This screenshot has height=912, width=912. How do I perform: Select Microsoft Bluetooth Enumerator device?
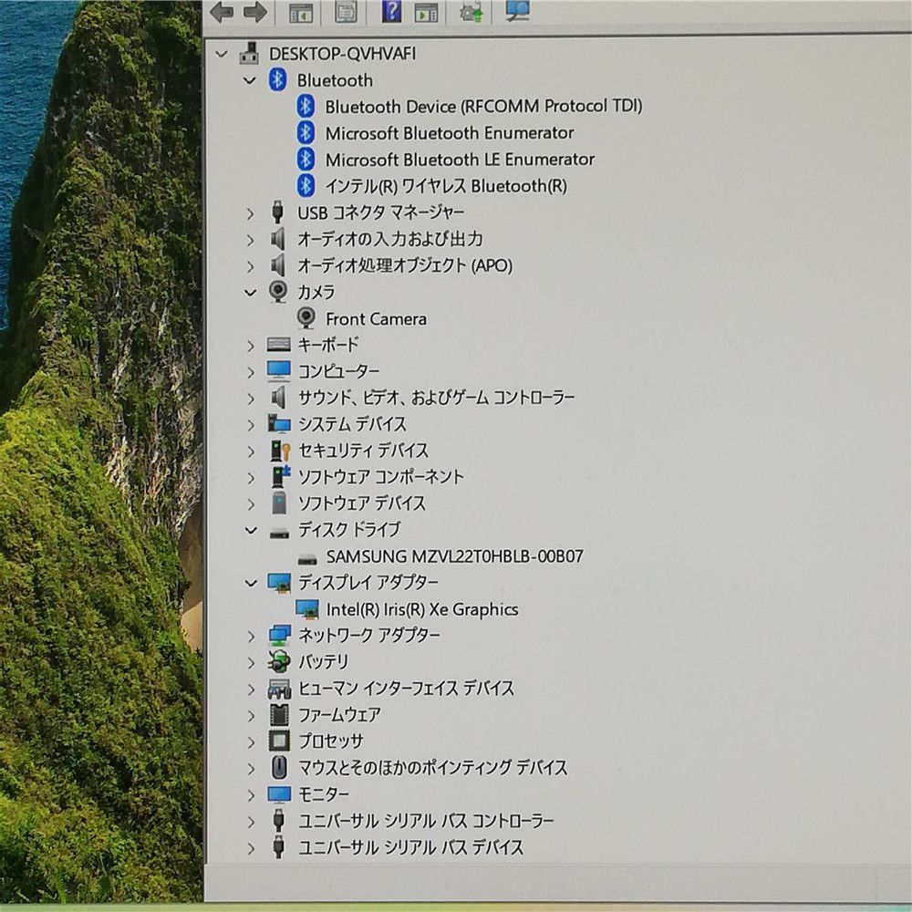click(x=450, y=133)
